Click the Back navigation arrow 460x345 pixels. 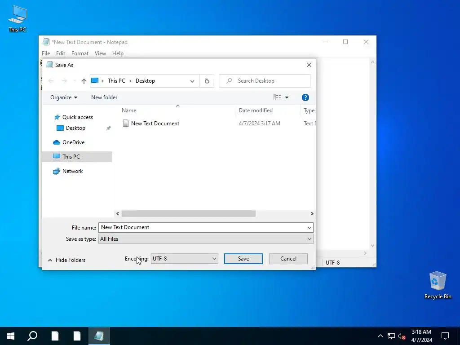click(x=51, y=81)
